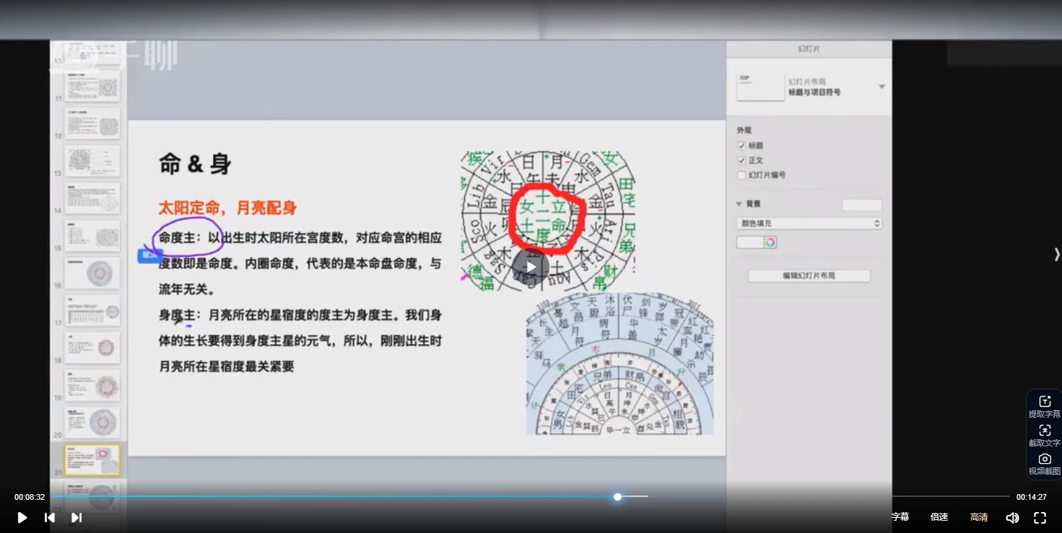This screenshot has height=533, width=1062.
Task: Click the empty background value field
Action: (862, 205)
